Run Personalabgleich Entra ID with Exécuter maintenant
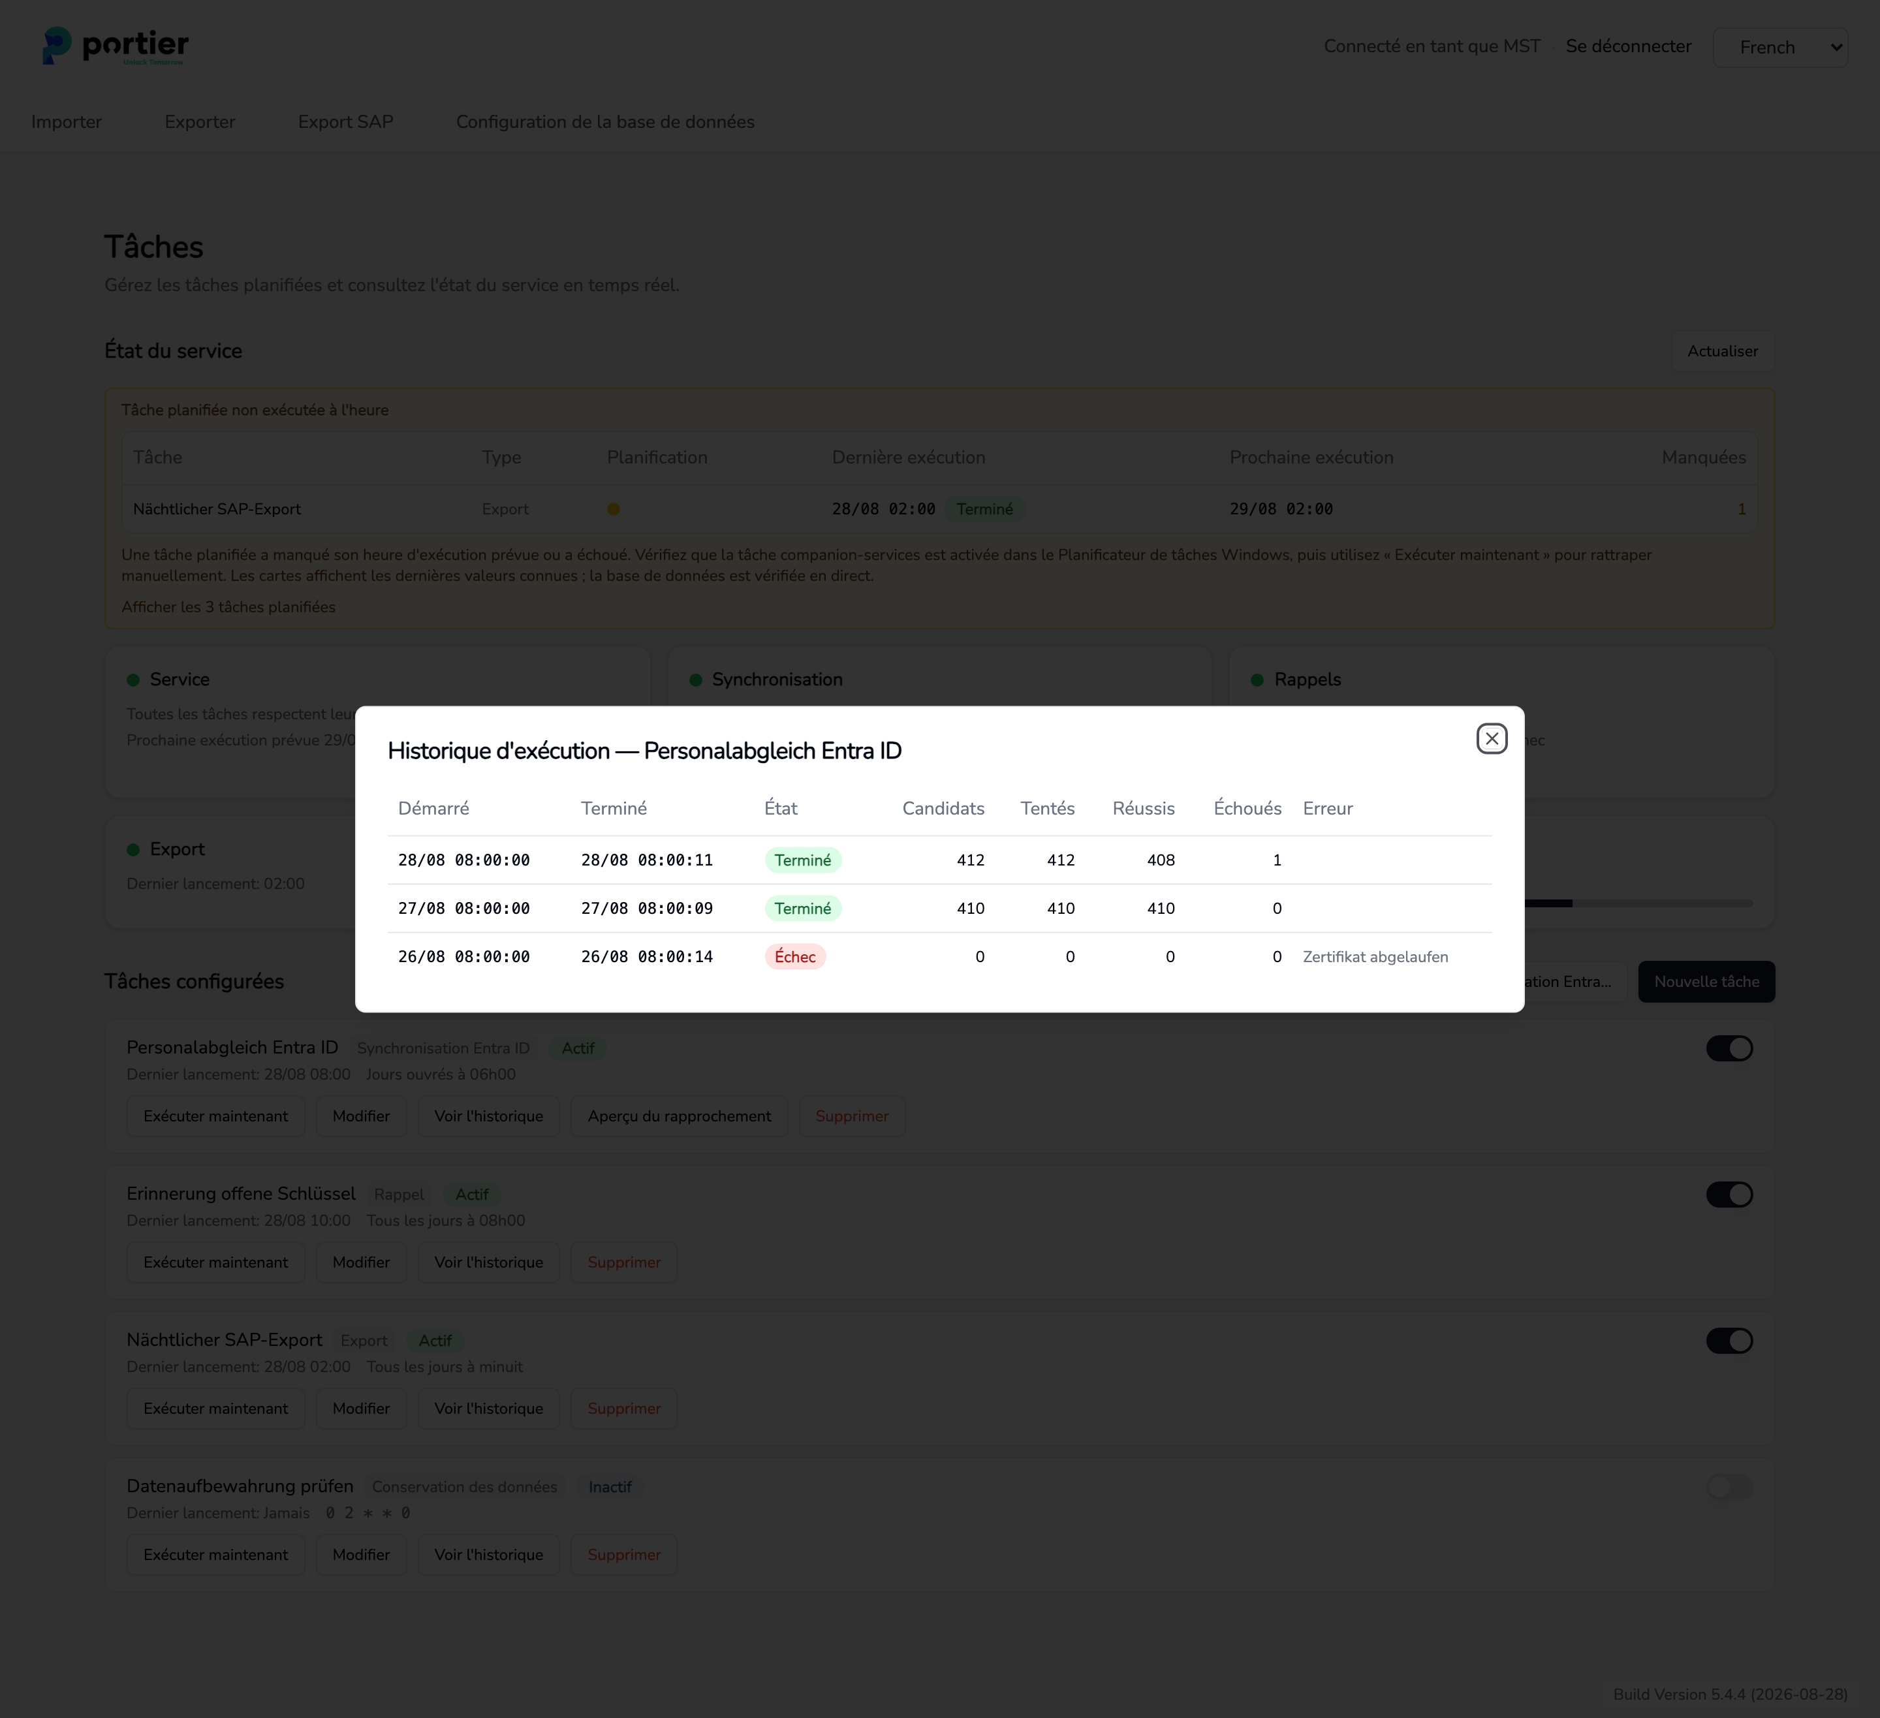 pos(215,1116)
